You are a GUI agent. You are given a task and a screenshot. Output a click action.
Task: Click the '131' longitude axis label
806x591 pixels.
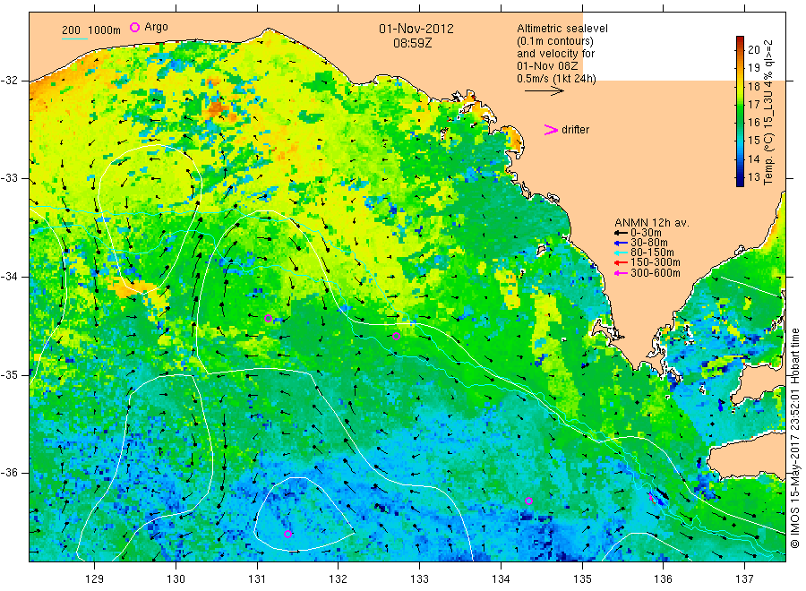(x=257, y=579)
